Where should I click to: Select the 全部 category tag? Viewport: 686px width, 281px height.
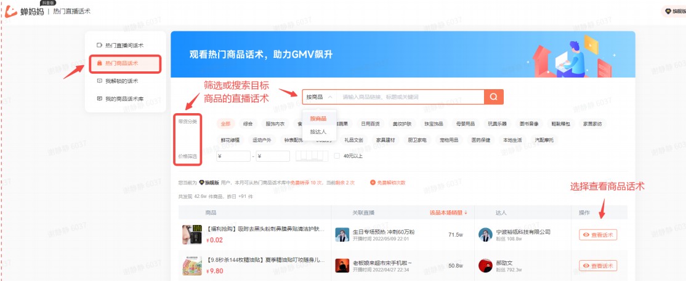point(226,124)
